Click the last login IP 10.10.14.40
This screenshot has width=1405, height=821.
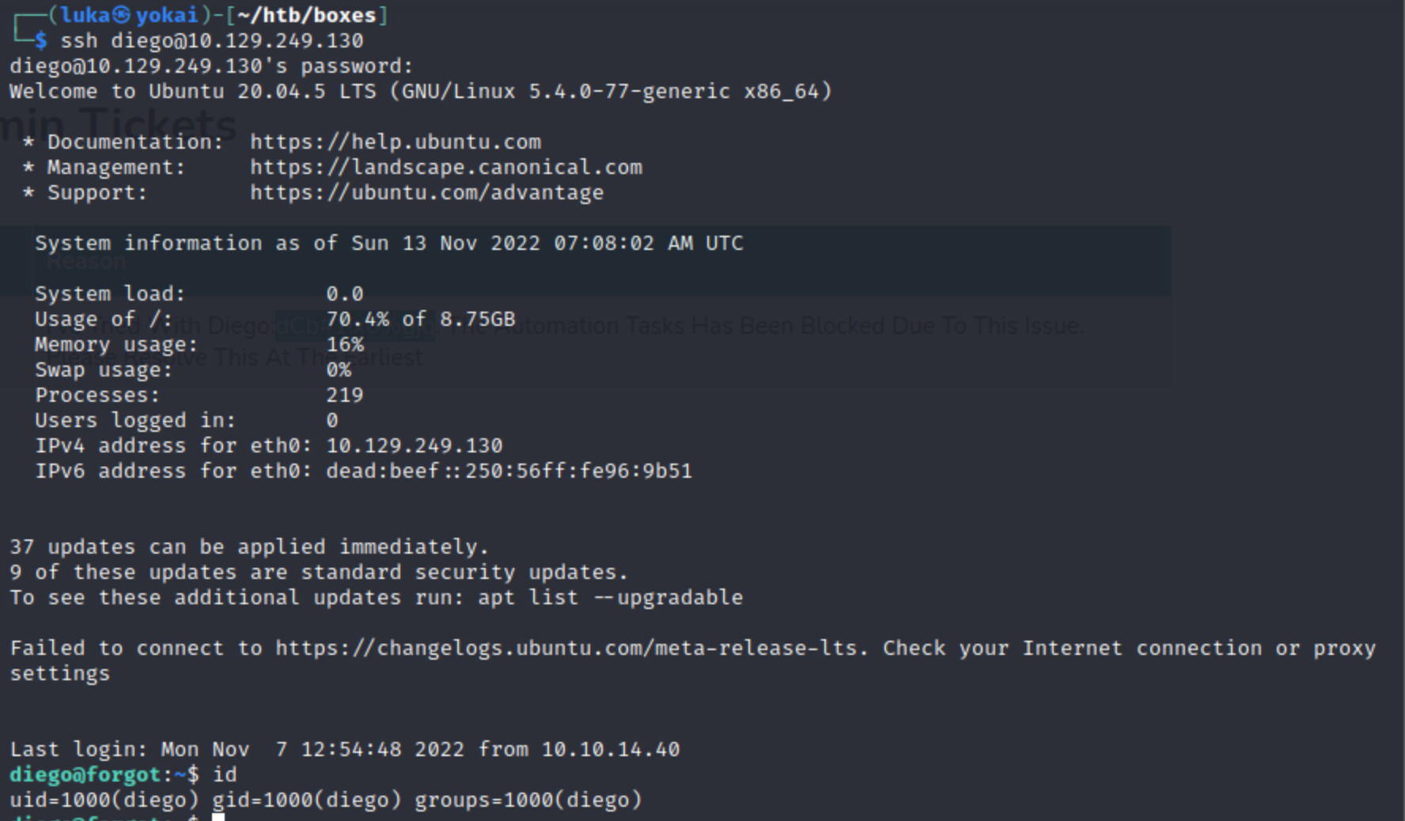[x=610, y=750]
